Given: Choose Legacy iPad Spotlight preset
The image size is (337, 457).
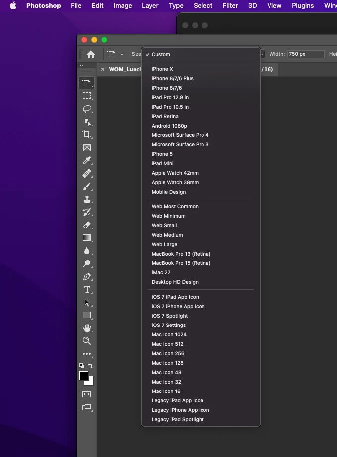Looking at the screenshot, I should tap(201, 419).
